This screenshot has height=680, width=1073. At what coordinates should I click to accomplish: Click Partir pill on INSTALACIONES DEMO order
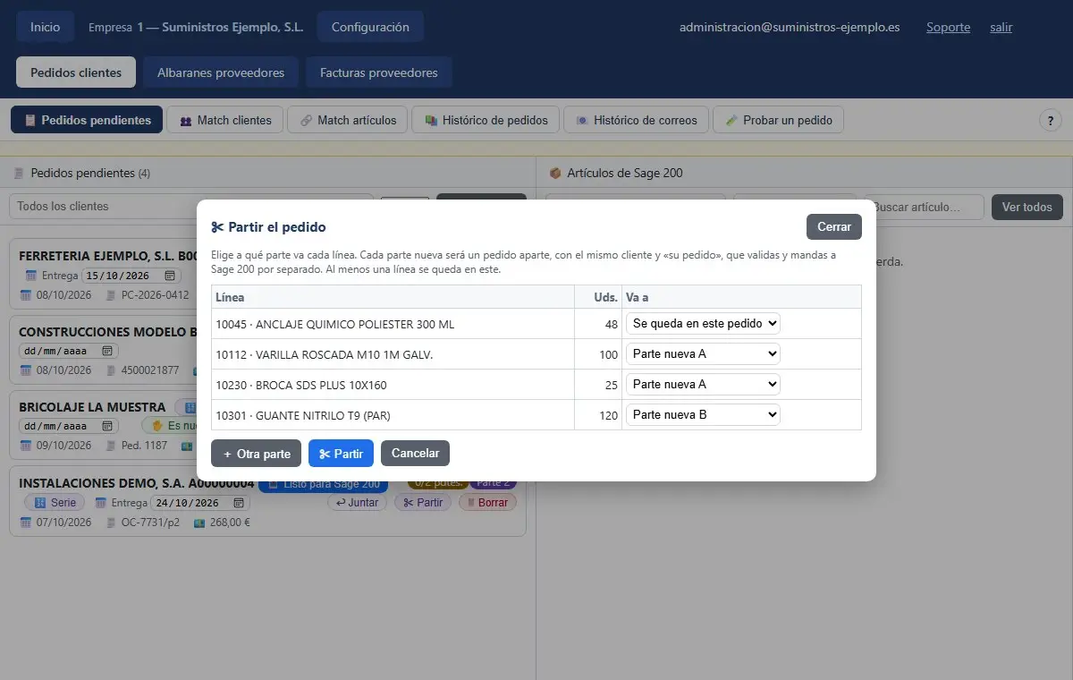pos(423,502)
